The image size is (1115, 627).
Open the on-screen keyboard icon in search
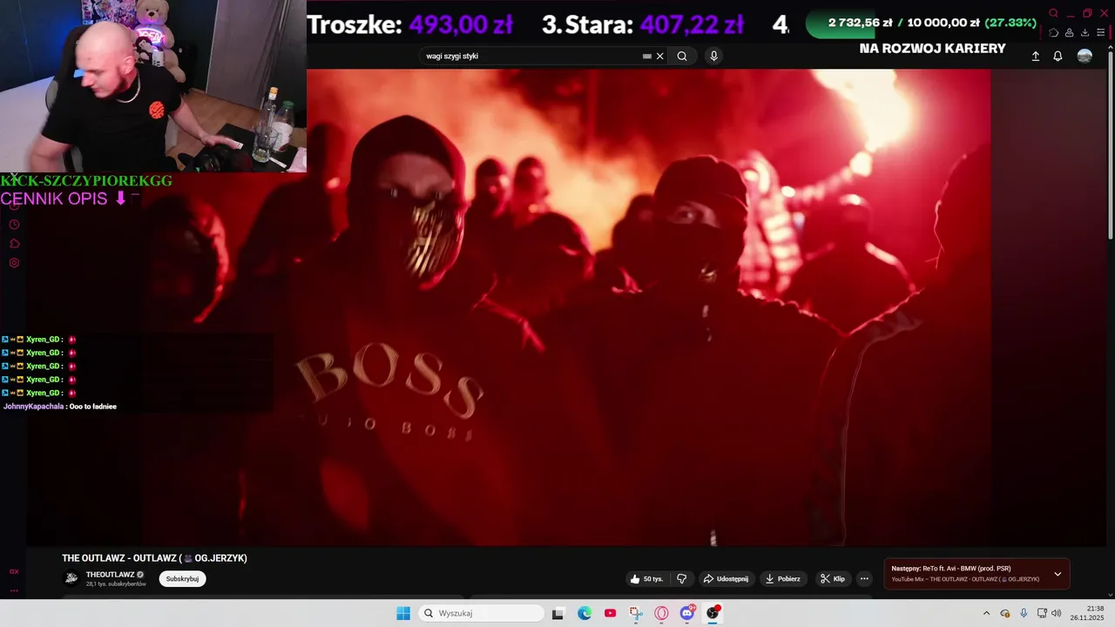[x=646, y=56]
